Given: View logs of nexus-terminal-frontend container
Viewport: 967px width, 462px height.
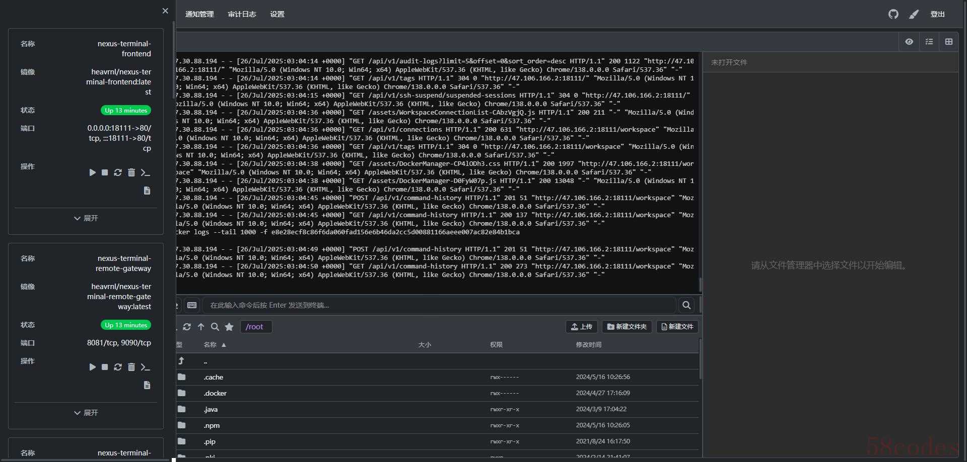Looking at the screenshot, I should [147, 191].
